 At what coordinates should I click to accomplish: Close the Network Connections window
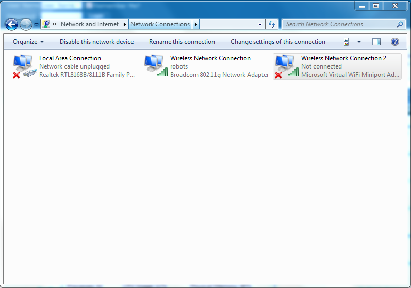click(396, 6)
